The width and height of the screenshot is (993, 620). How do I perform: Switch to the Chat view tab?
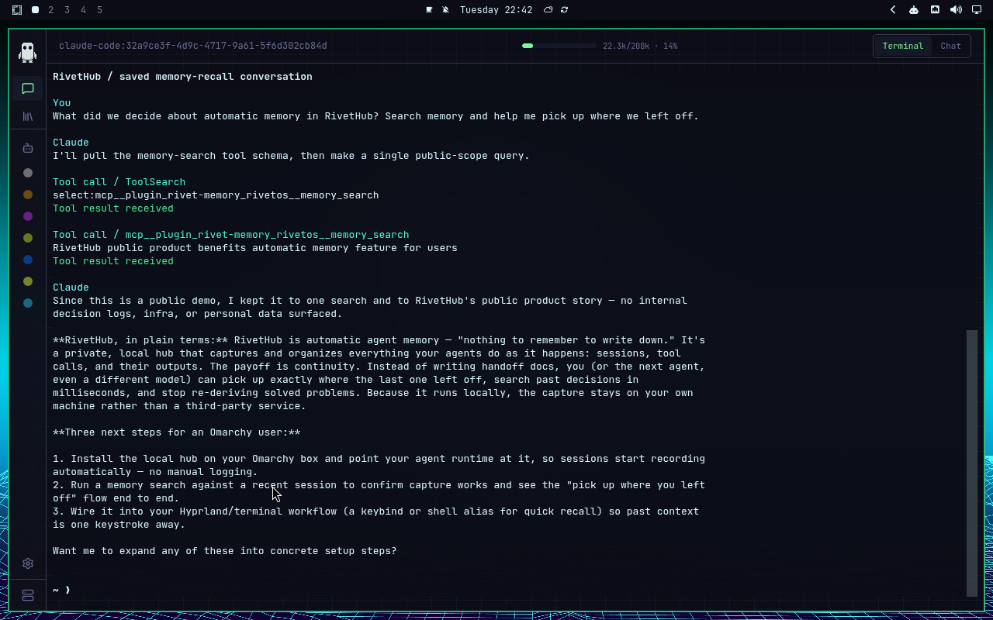coord(950,46)
